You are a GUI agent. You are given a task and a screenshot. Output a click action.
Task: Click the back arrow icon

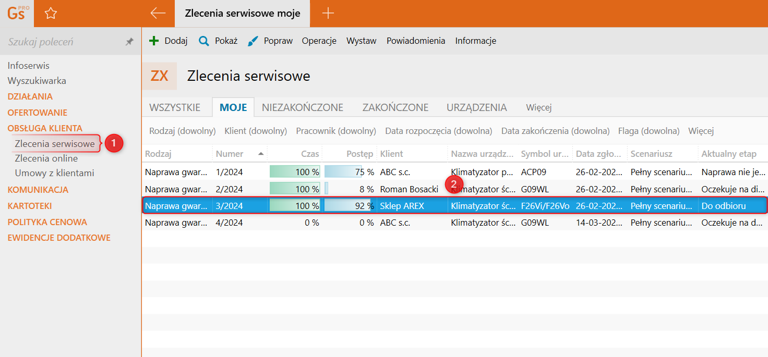click(x=158, y=14)
